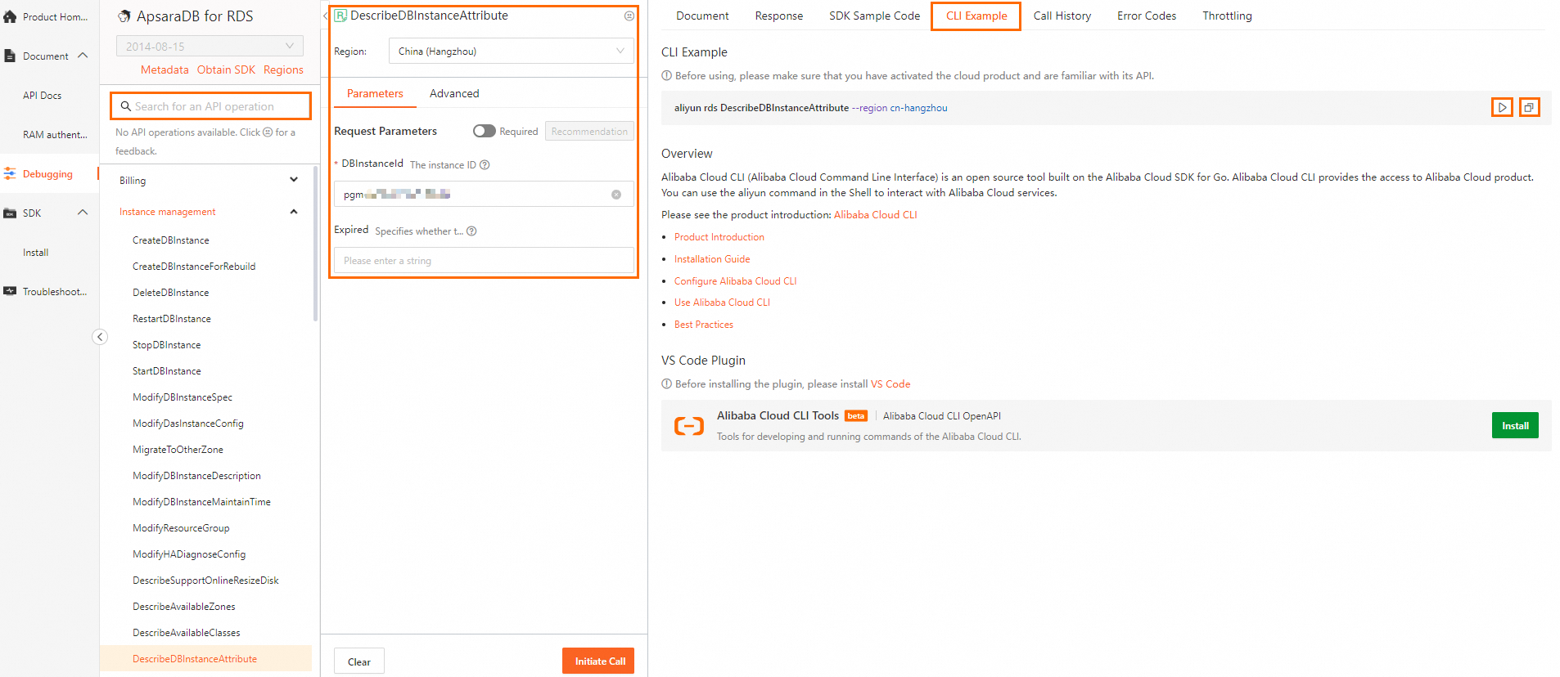Viewport: 1560px width, 677px height.
Task: Click the green Install button
Action: pyautogui.click(x=1515, y=425)
